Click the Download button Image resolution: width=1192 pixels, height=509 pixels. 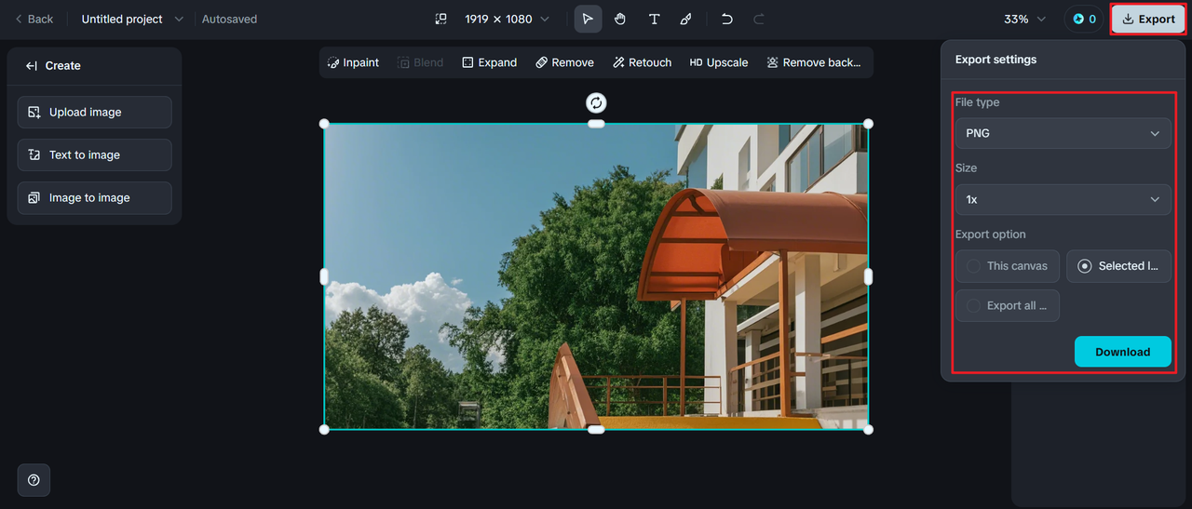click(1122, 352)
